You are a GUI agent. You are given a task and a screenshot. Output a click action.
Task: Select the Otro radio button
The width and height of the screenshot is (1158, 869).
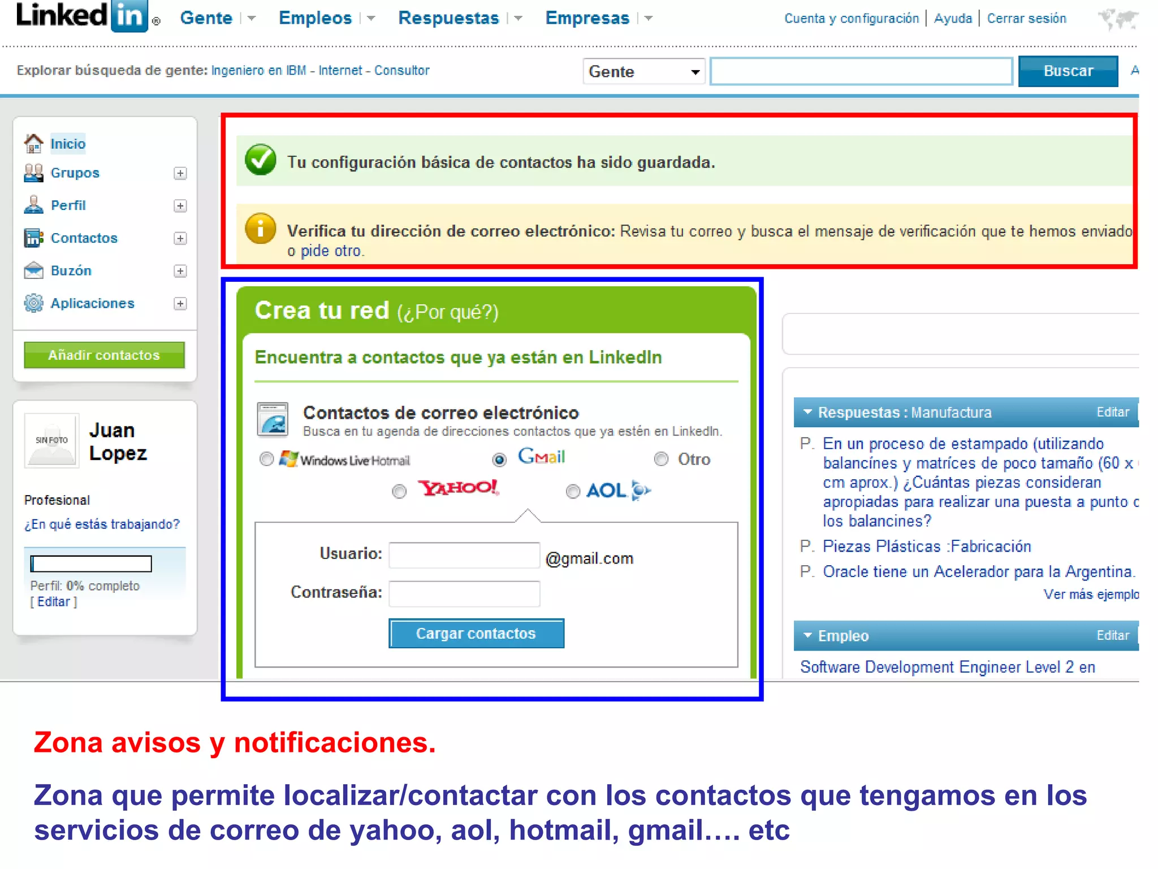pyautogui.click(x=661, y=459)
